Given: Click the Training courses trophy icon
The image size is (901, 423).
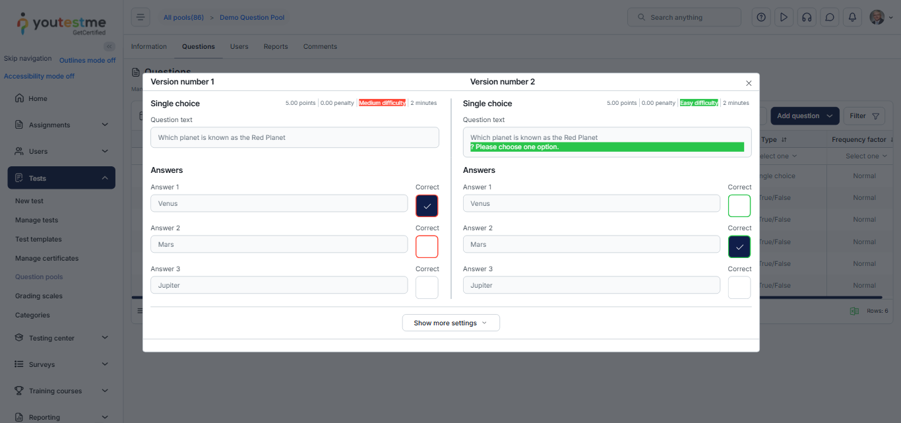Looking at the screenshot, I should (x=19, y=391).
